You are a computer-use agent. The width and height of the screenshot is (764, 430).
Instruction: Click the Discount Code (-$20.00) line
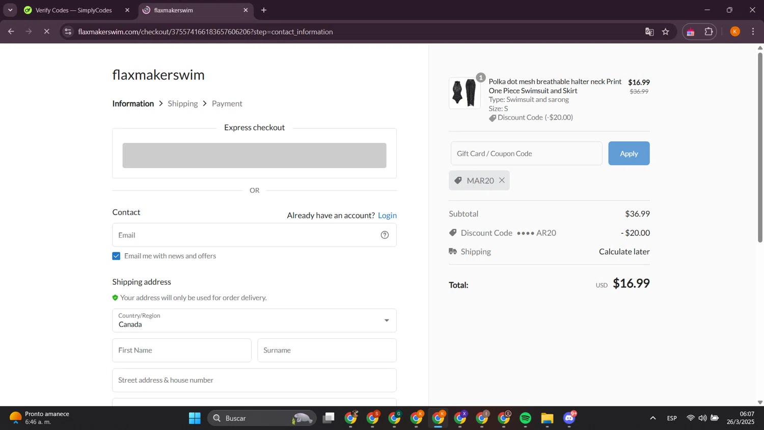tap(531, 118)
